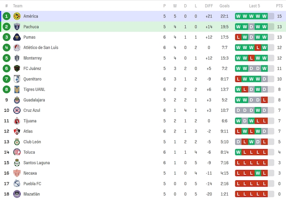Click Guadalajara's red L result badge

coord(264,100)
